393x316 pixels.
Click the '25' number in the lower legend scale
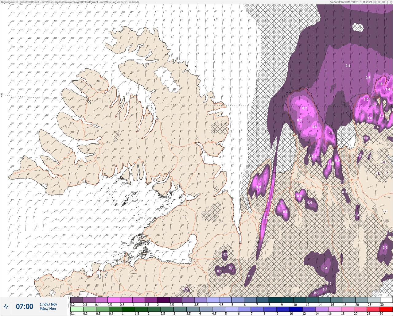coord(369,314)
